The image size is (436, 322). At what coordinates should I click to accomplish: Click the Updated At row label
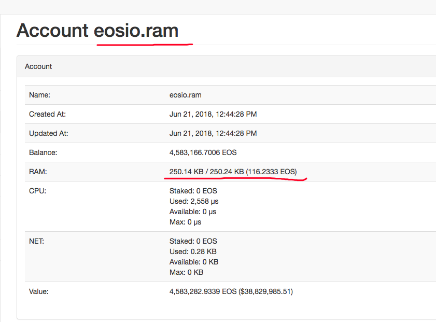48,133
